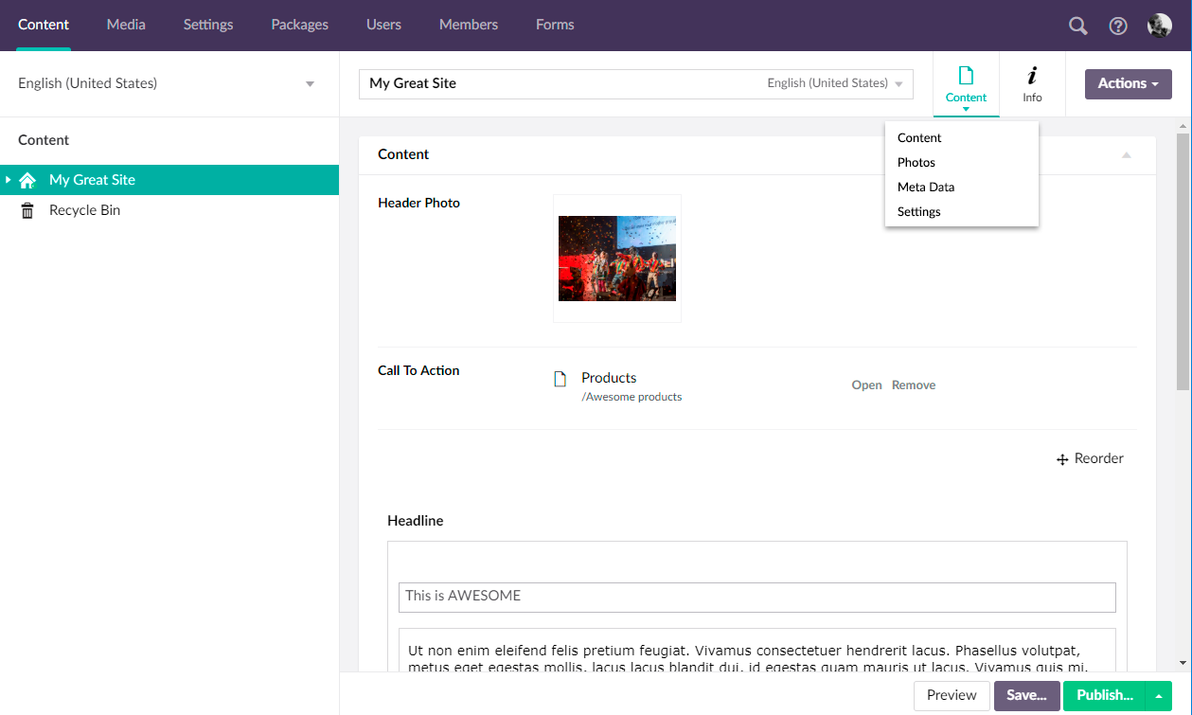1192x715 pixels.
Task: Open the help question mark icon
Action: [x=1117, y=26]
